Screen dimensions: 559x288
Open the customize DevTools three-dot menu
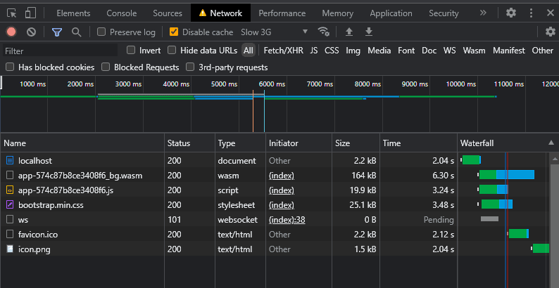pos(529,13)
